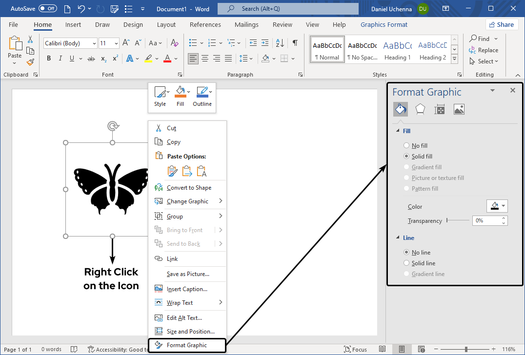
Task: Select the Fill & Line icon in Format Graphic
Action: click(400, 109)
